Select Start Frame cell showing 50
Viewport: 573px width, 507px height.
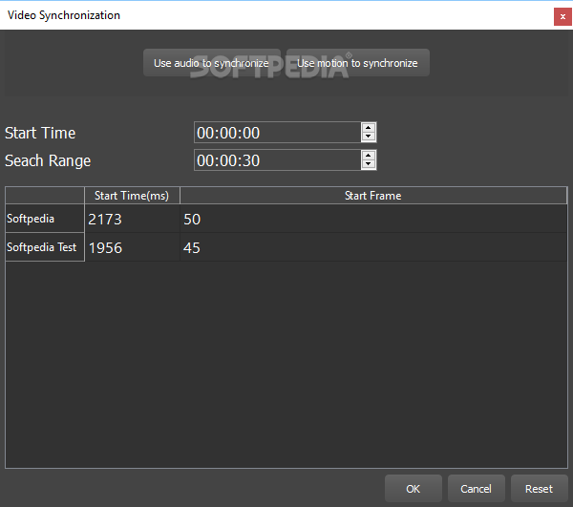tap(373, 219)
